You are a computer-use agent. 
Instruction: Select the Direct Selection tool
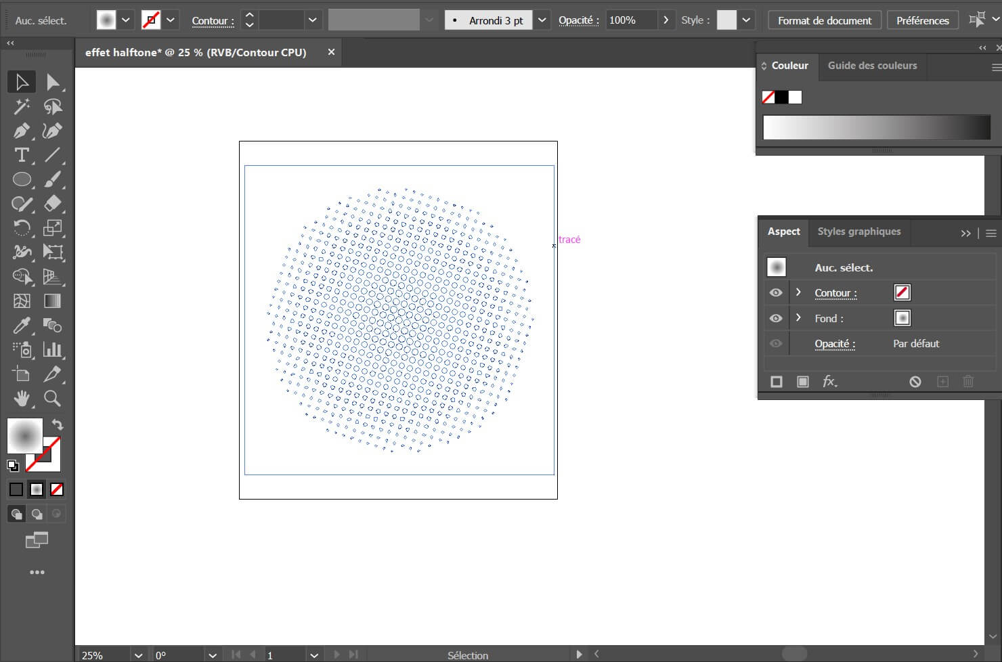(53, 82)
